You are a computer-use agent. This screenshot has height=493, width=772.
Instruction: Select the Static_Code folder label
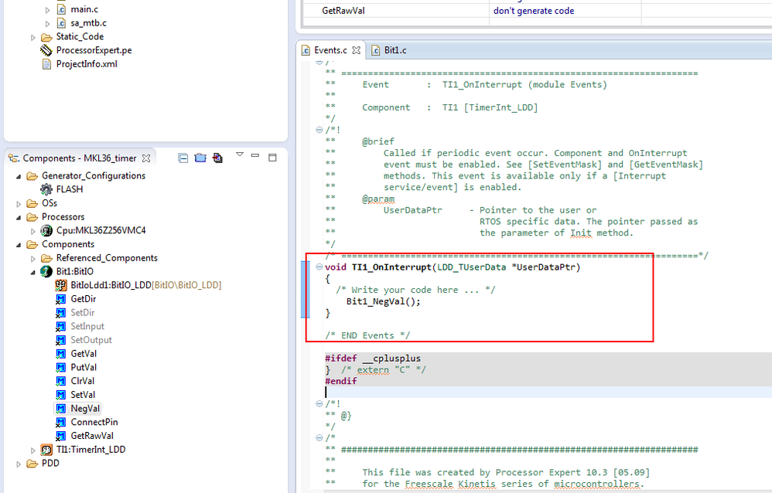[x=80, y=37]
